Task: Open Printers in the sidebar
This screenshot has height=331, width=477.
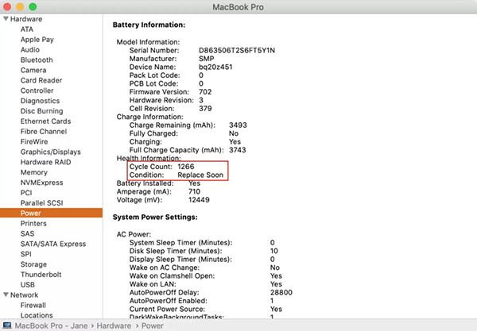Action: click(x=33, y=224)
